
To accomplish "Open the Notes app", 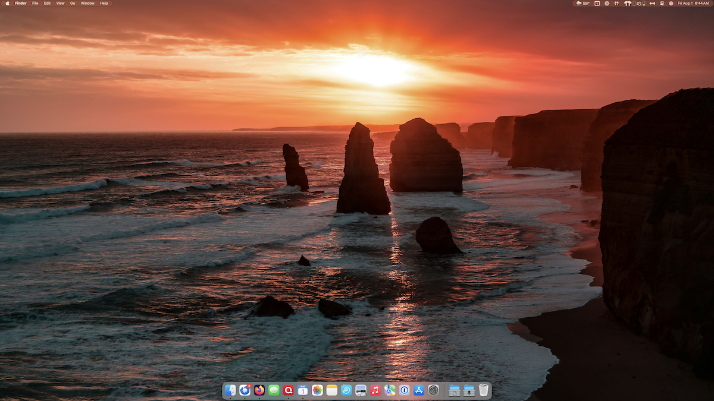I will pos(331,390).
